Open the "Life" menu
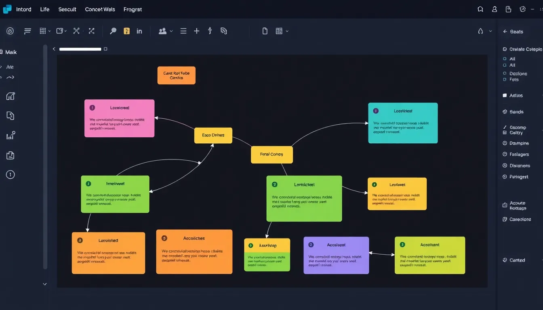Viewport: 543px width, 310px height. click(x=44, y=9)
